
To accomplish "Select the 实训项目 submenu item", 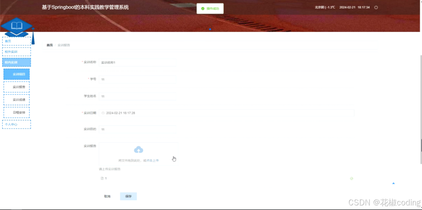I will click(x=17, y=74).
